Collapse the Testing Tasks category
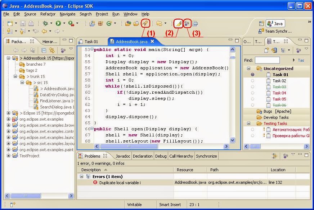Viewport: 314px width, 210px height. point(248,123)
